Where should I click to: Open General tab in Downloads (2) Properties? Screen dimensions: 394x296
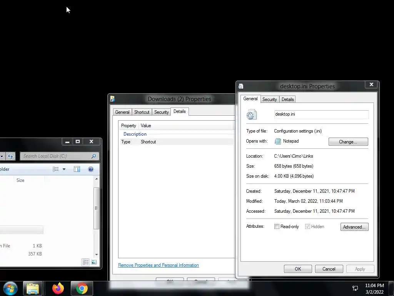point(122,112)
